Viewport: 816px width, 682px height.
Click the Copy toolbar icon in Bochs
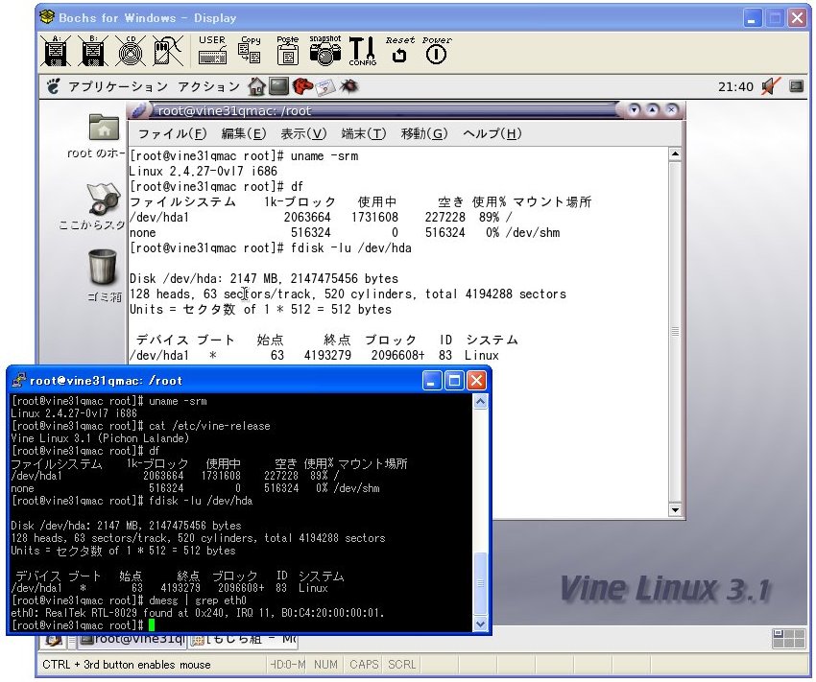[x=251, y=51]
